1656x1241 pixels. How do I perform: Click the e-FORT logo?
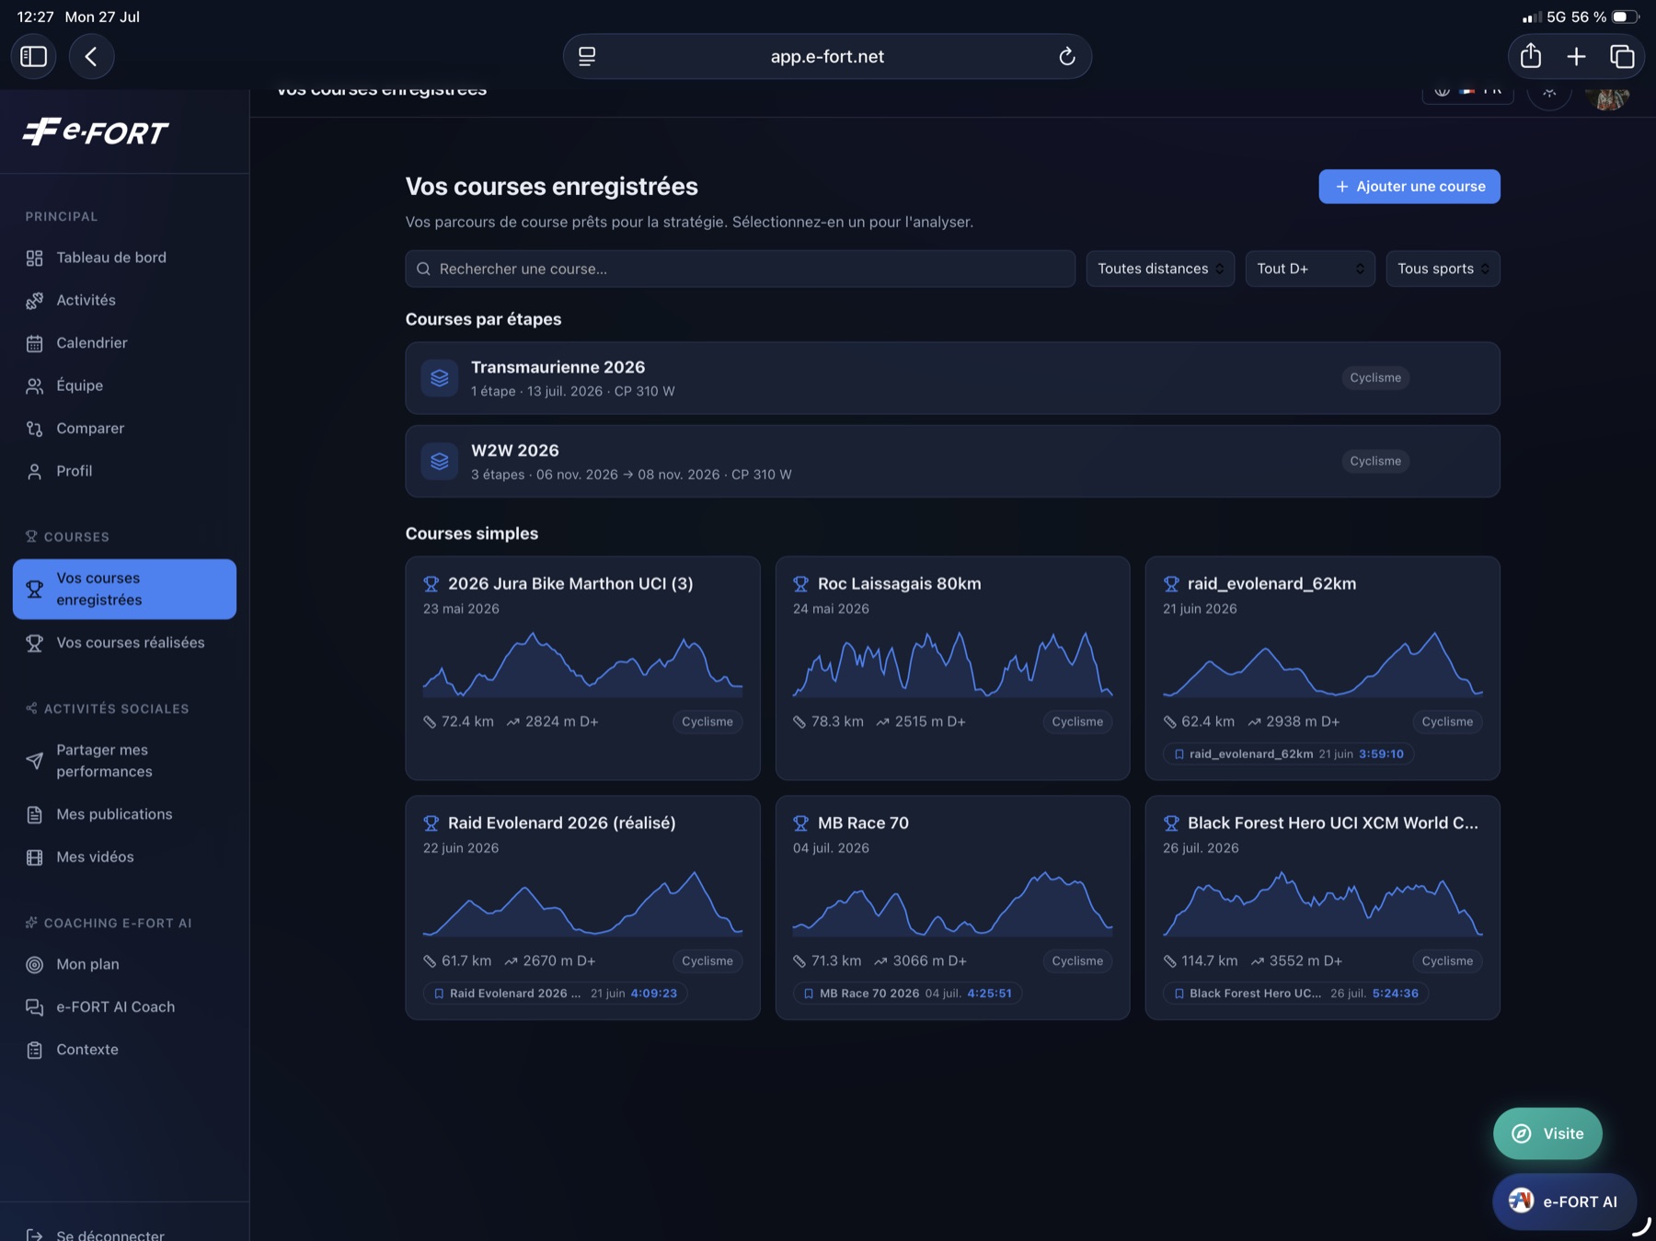click(96, 132)
